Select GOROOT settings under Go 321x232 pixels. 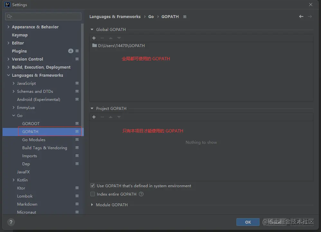point(31,123)
